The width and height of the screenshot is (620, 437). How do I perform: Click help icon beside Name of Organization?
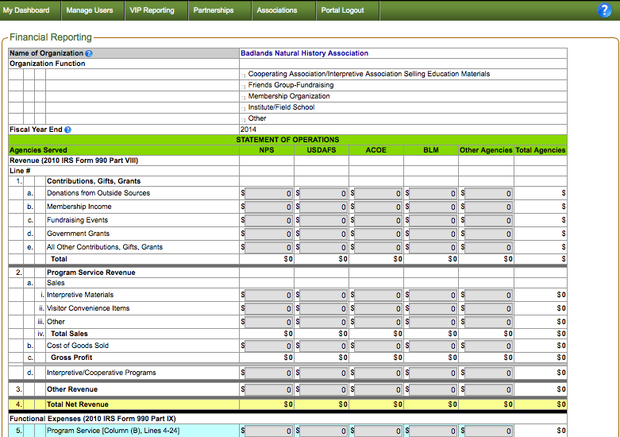[89, 53]
